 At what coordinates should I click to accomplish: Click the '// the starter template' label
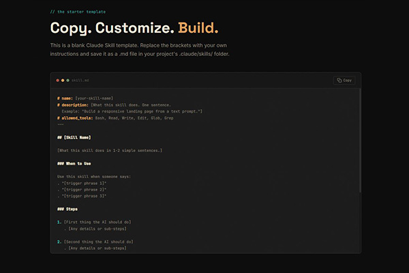point(78,12)
